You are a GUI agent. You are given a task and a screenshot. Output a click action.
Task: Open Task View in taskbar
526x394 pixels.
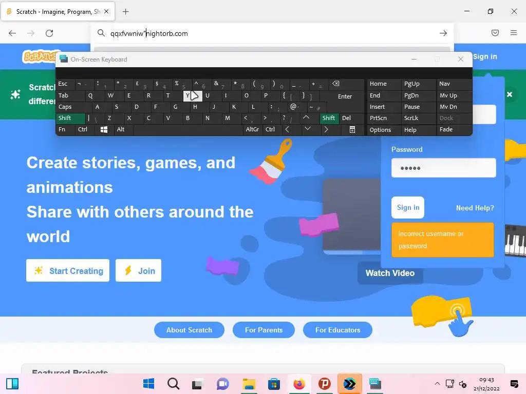click(198, 384)
